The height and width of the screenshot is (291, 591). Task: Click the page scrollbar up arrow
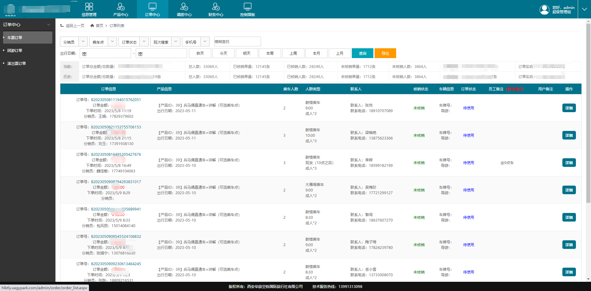[588, 21]
